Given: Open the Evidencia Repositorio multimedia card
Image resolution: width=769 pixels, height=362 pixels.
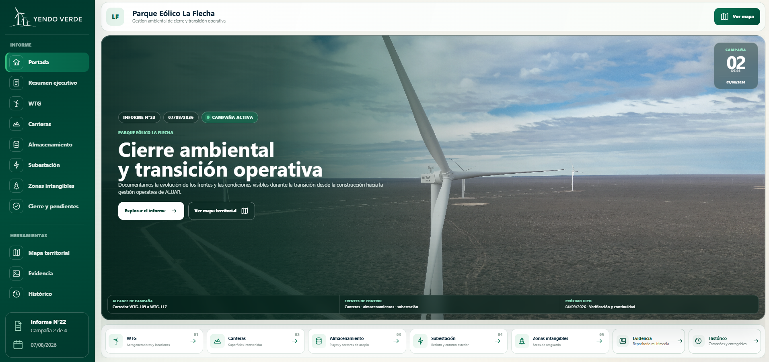Looking at the screenshot, I should pyautogui.click(x=648, y=341).
